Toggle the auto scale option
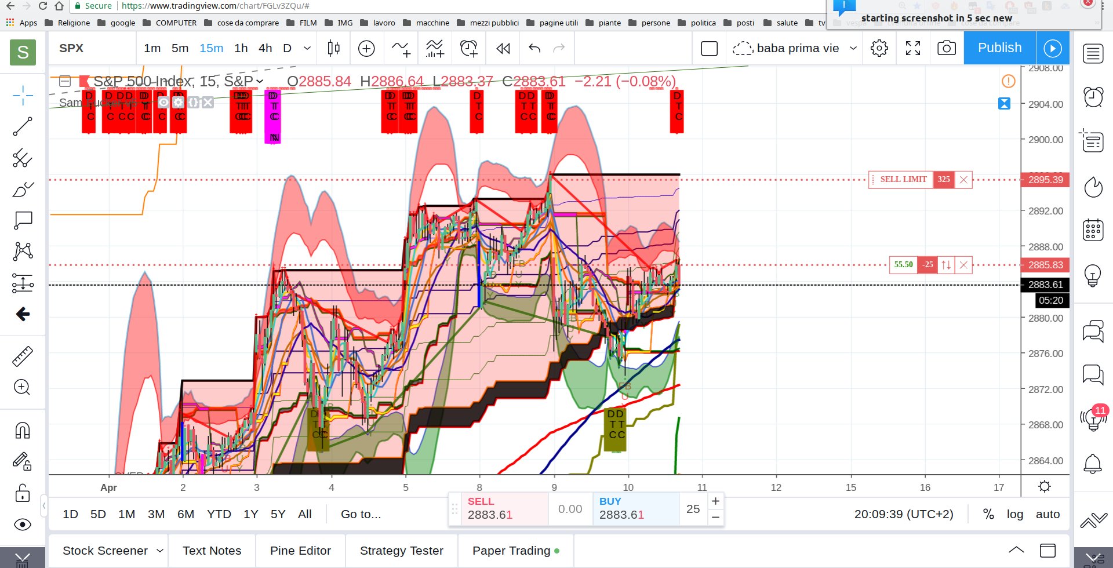1113x568 pixels. point(1047,514)
